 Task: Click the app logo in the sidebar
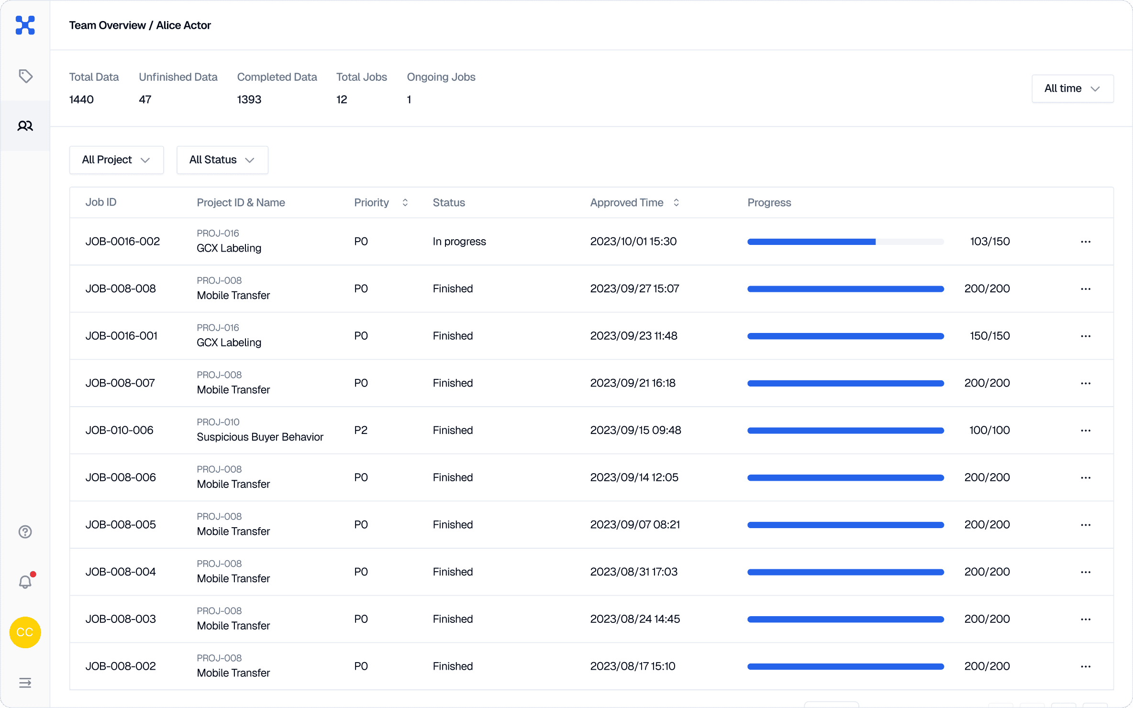tap(25, 25)
